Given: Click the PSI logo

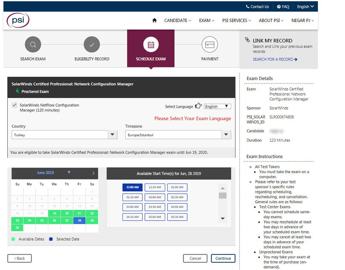Looking at the screenshot, I should point(18,20).
